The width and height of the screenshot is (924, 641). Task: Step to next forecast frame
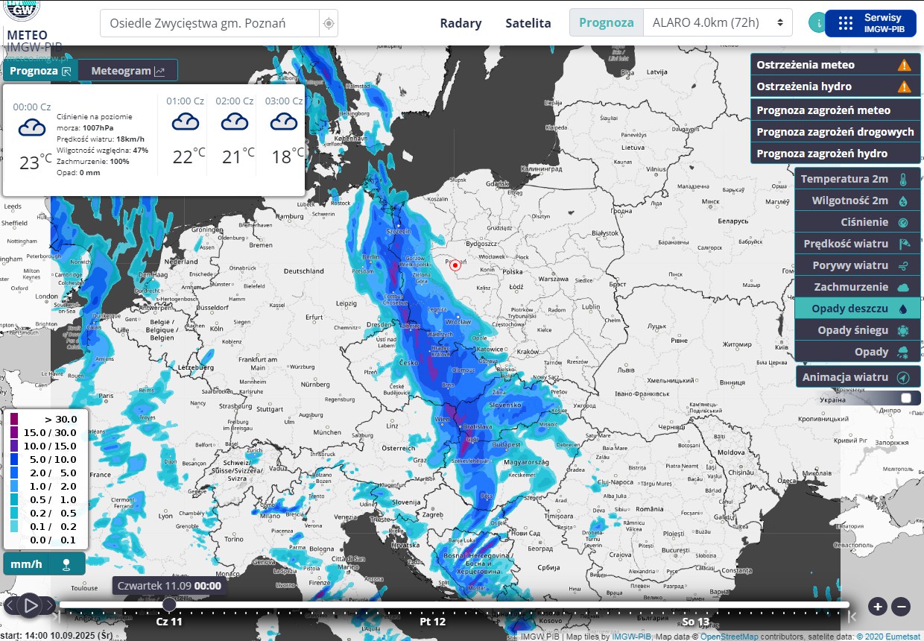point(49,605)
